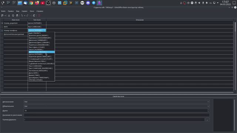237x133 pixels.
Task: Click the format example browse button
Action: coord(207,120)
